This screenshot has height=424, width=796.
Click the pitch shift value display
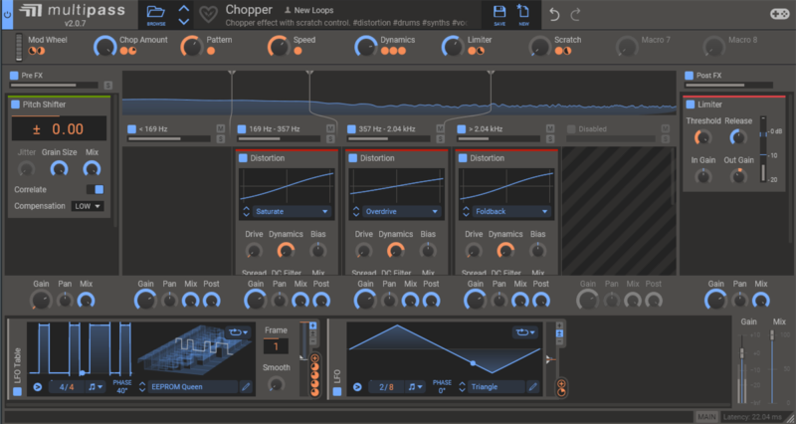click(60, 129)
